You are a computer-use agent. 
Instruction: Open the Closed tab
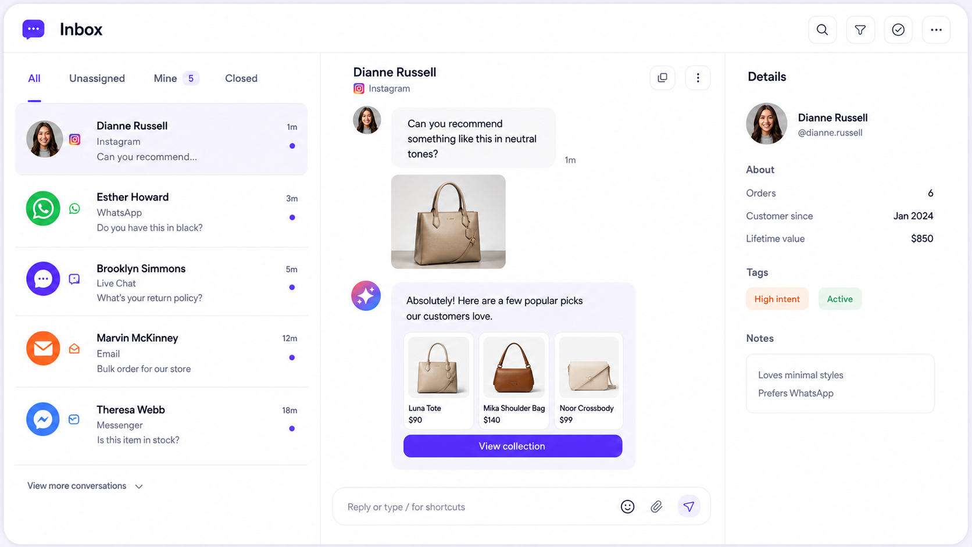(x=241, y=78)
